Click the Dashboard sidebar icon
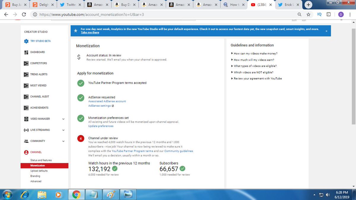The image size is (356, 200). pyautogui.click(x=26, y=52)
